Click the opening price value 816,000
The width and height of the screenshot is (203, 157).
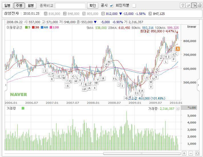pyautogui.click(x=54, y=14)
